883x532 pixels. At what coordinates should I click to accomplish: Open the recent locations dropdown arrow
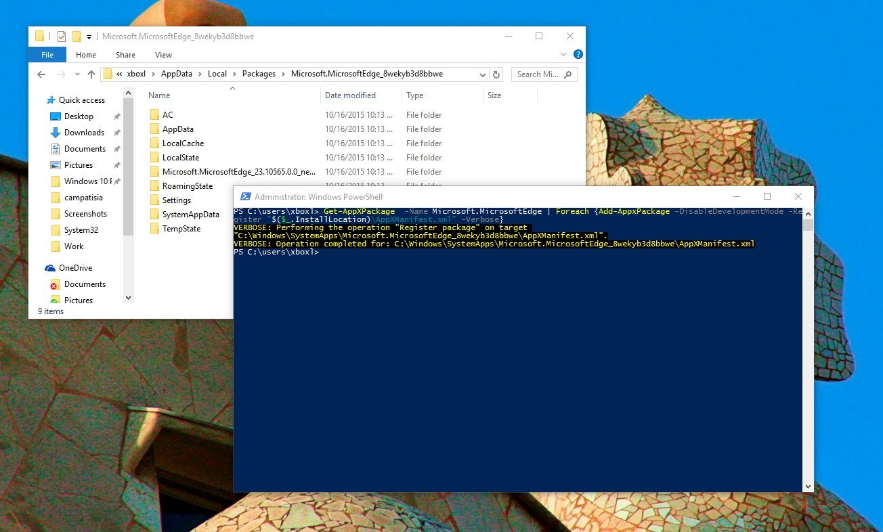(x=77, y=74)
